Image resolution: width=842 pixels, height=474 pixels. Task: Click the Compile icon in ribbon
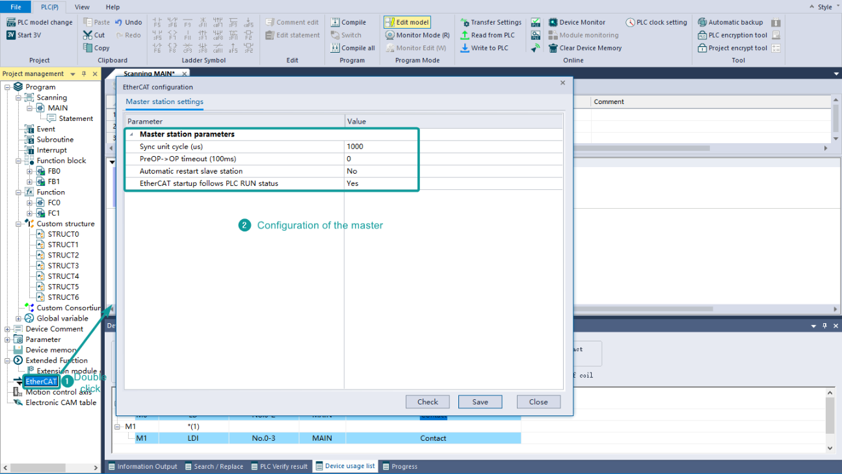pyautogui.click(x=335, y=22)
